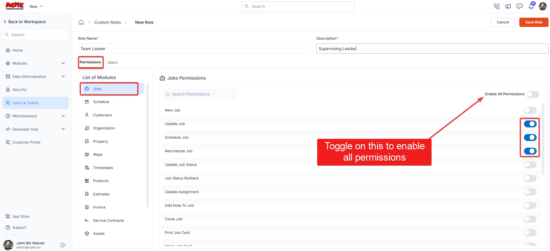Click the sidebar Search field
This screenshot has height=251, width=550.
pos(36,35)
